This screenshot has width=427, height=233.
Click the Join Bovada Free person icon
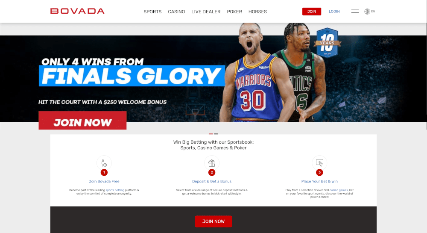(104, 163)
